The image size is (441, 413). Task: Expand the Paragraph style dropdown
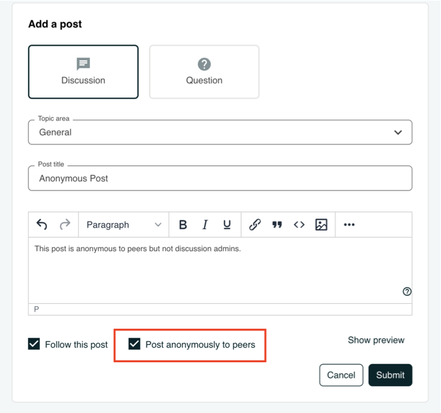pos(124,225)
